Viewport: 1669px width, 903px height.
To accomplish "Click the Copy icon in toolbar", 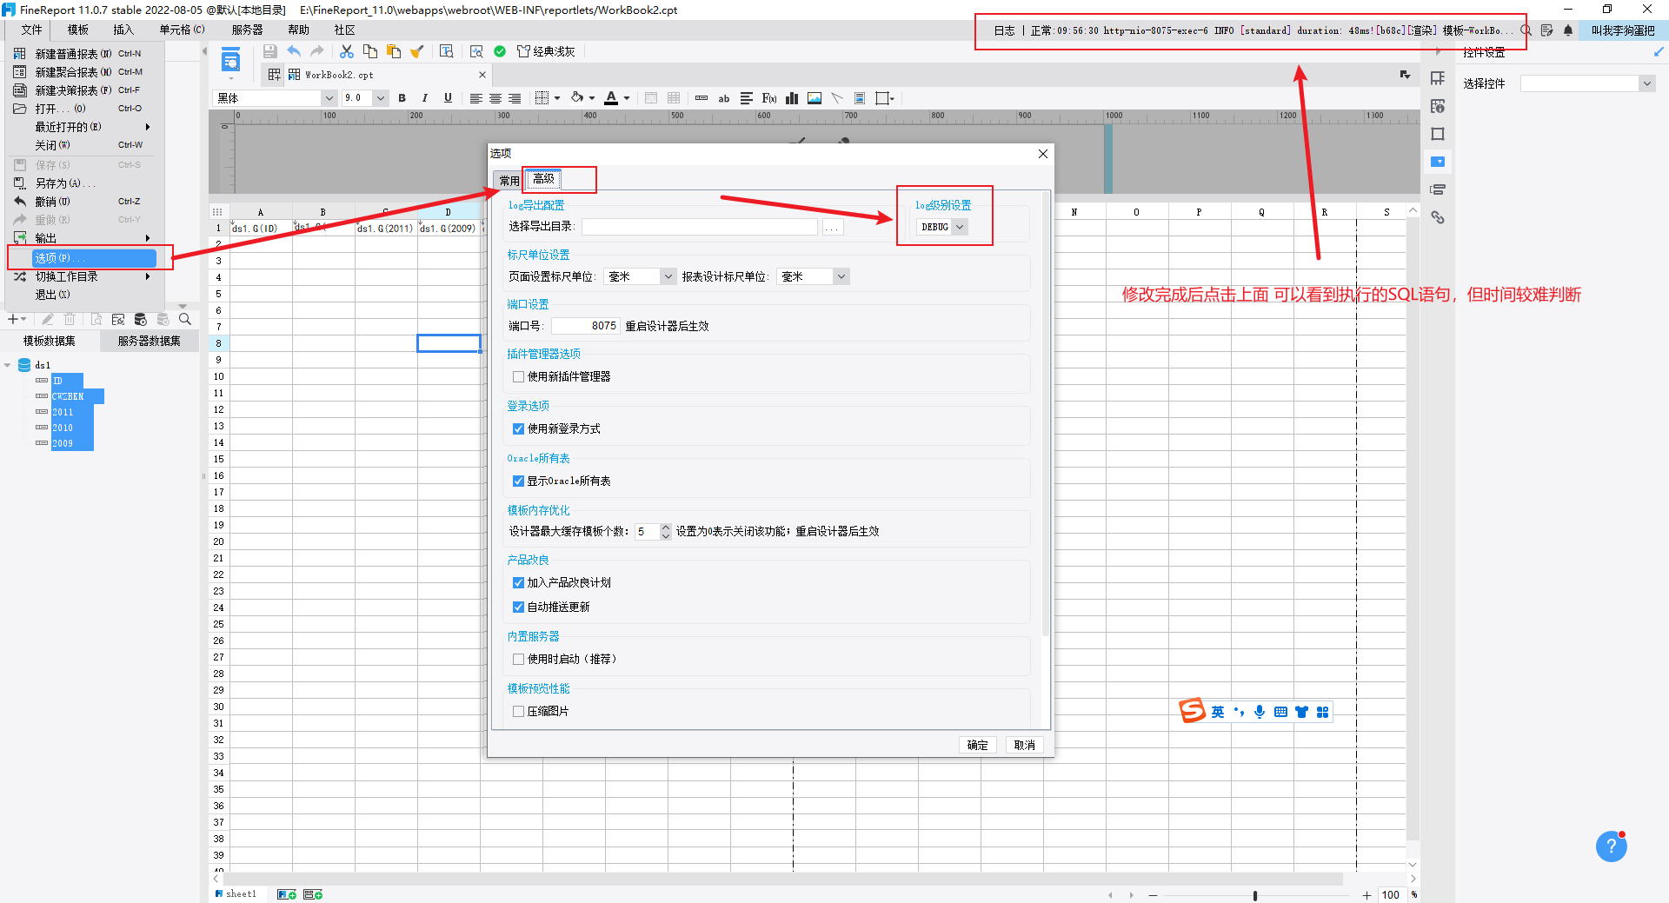I will pos(370,51).
